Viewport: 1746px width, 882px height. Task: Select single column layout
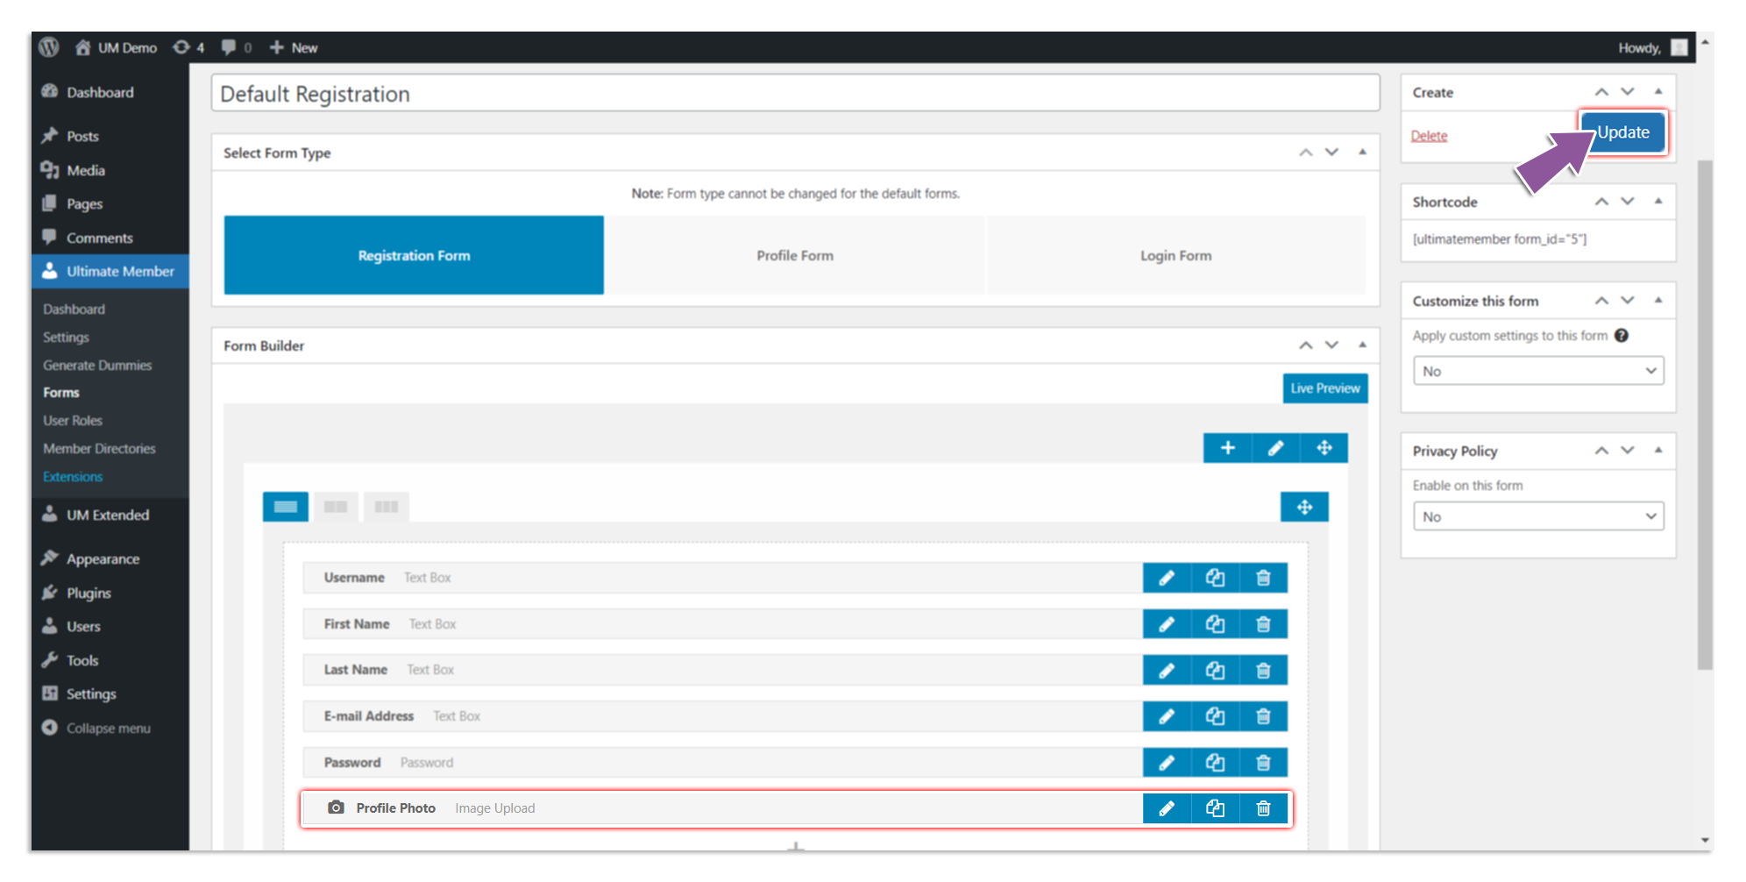[x=286, y=507]
